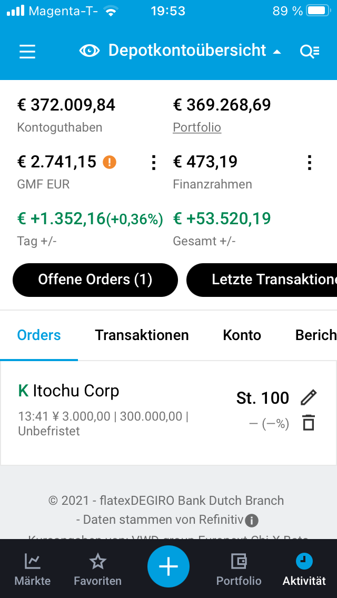
Task: Open Favoriten star in bottom navigation
Action: tap(97, 570)
